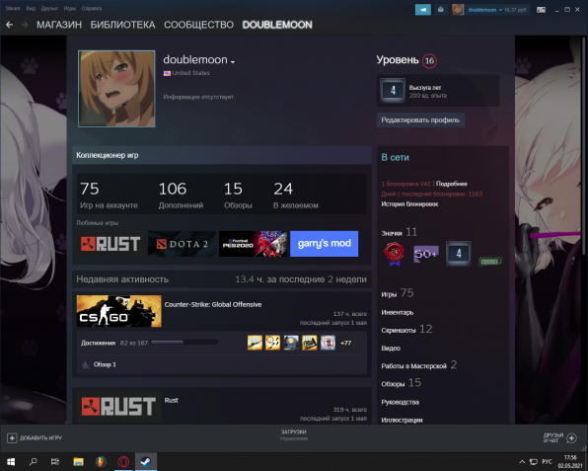Expand the doublemoon persona name dropdown
The image size is (588, 471).
[x=233, y=61]
